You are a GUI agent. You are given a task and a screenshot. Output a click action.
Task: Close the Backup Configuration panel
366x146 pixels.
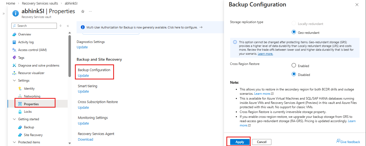pyautogui.click(x=357, y=5)
